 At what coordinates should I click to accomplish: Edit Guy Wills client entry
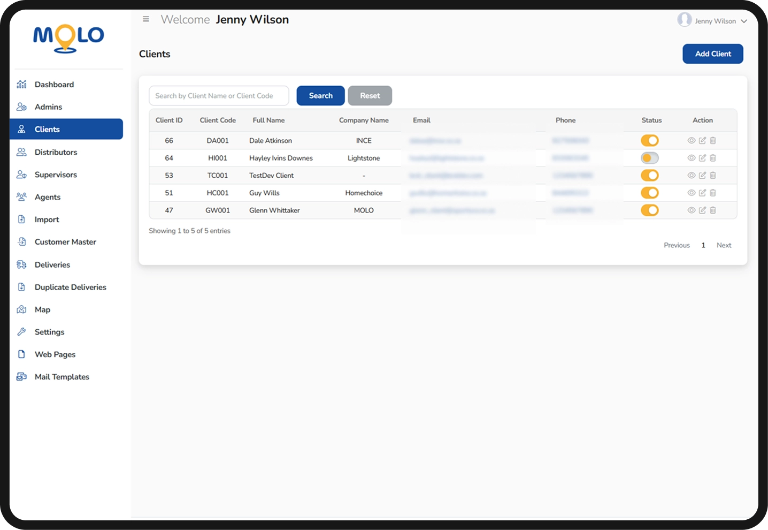(x=702, y=193)
